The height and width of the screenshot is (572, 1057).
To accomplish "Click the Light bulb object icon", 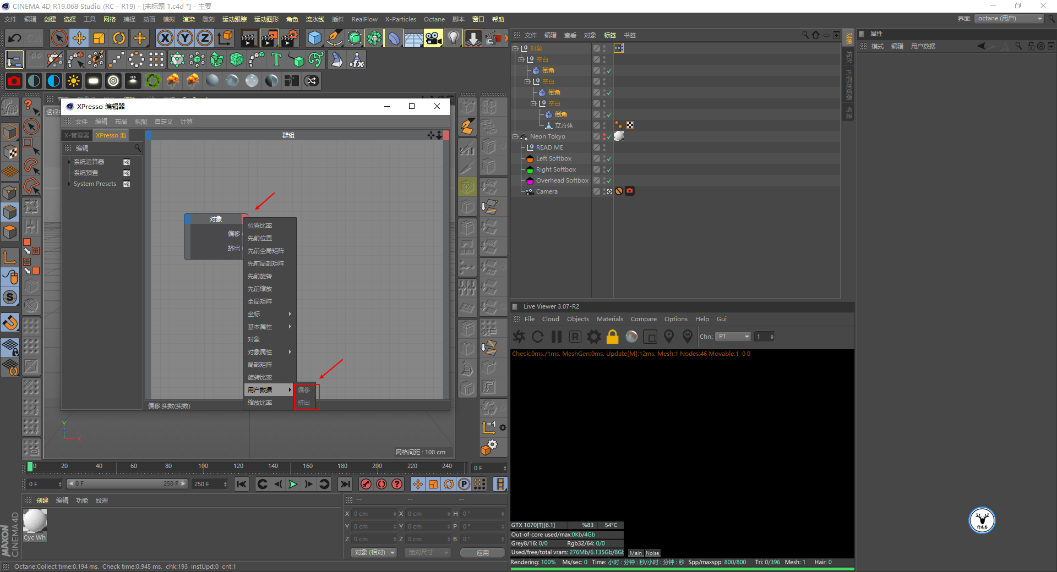I will pos(453,38).
